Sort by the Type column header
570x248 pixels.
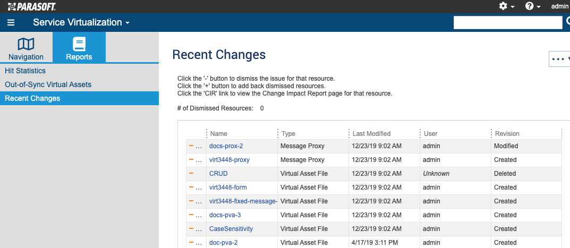[x=288, y=134]
